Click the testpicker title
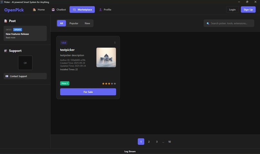 67,50
